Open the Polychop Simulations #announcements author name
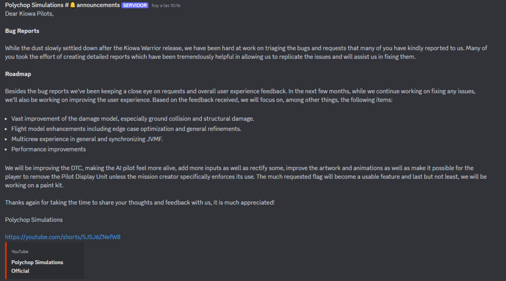The height and width of the screenshot is (281, 506). point(35,5)
